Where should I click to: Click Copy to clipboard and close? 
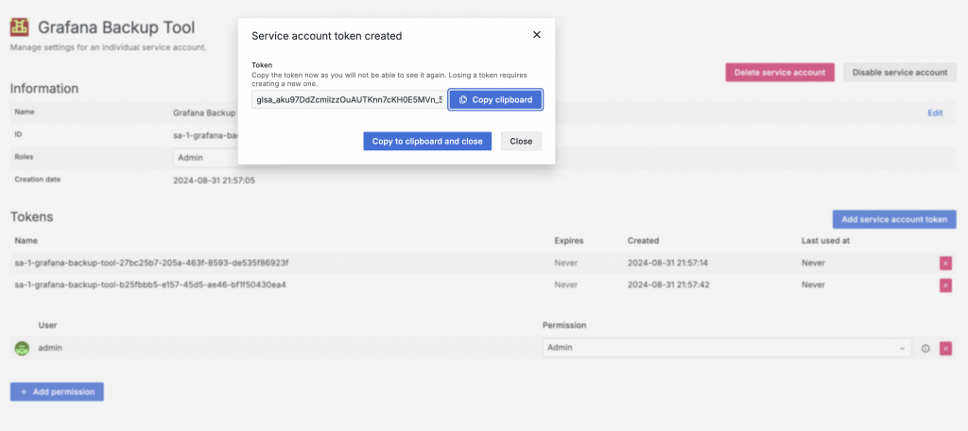pyautogui.click(x=427, y=142)
